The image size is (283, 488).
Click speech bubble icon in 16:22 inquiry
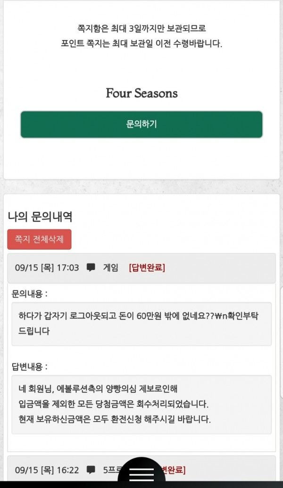pyautogui.click(x=91, y=470)
